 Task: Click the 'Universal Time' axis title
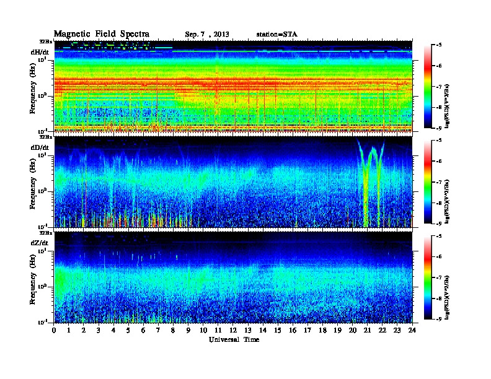[x=234, y=339]
